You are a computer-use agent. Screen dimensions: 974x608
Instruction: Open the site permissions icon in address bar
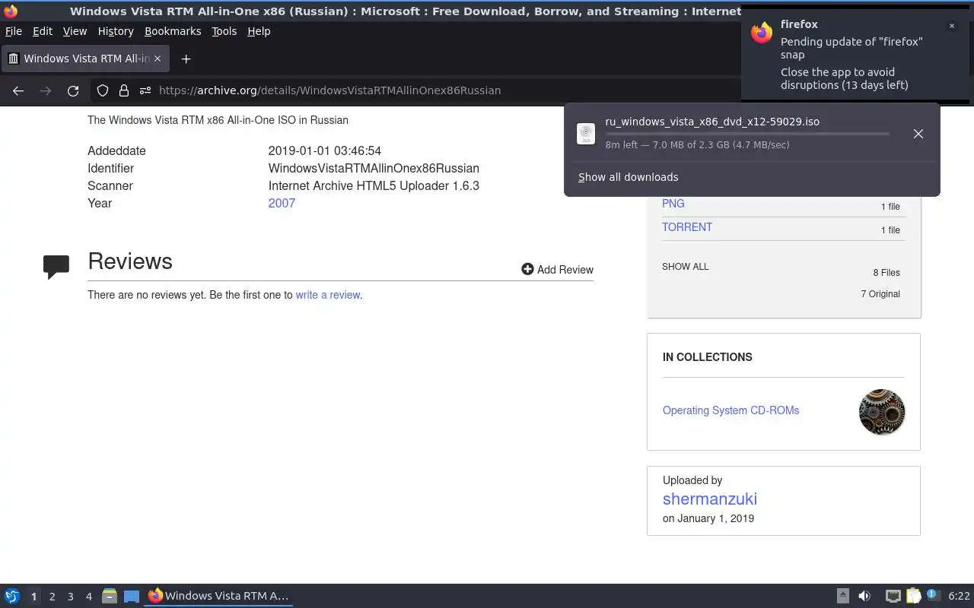(145, 90)
